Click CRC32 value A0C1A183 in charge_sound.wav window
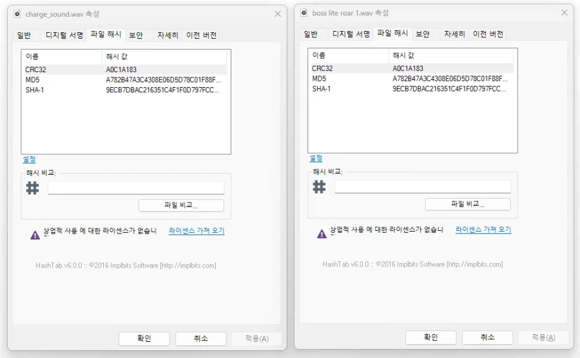 click(121, 70)
